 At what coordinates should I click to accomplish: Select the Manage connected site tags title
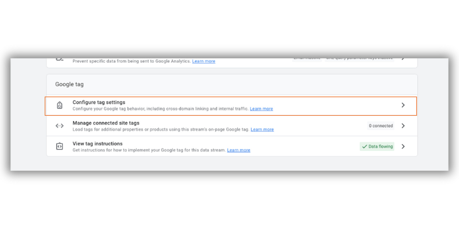pos(106,123)
